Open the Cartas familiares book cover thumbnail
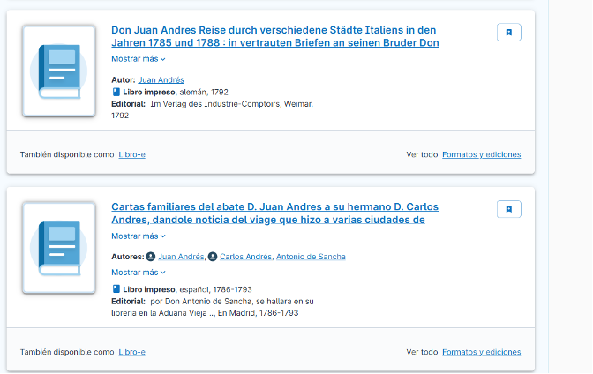Viewport: 593px width, 374px height. pyautogui.click(x=59, y=248)
